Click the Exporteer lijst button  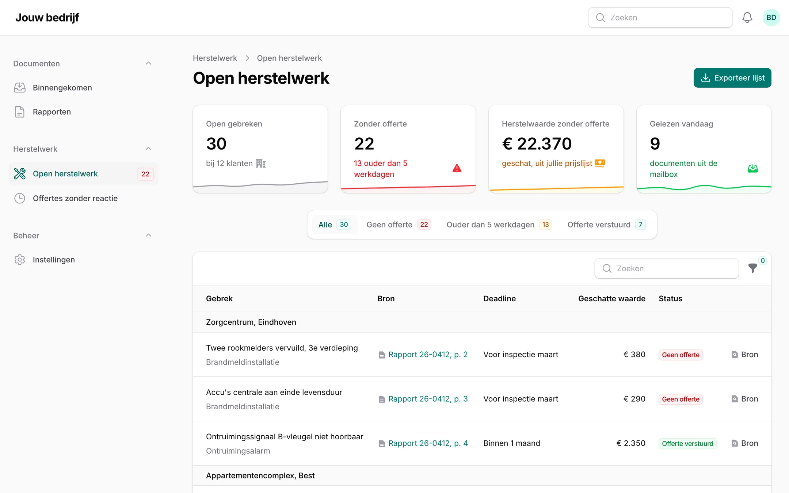732,78
